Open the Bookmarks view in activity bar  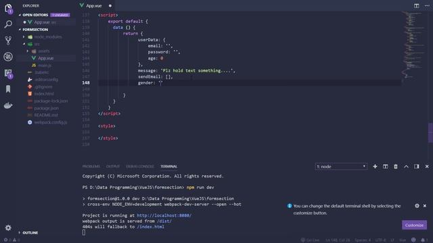(x=8, y=89)
